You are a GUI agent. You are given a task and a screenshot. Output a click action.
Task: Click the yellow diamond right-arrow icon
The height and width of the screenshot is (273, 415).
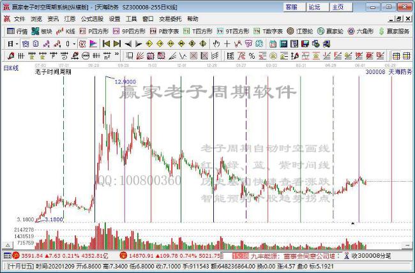160,43
